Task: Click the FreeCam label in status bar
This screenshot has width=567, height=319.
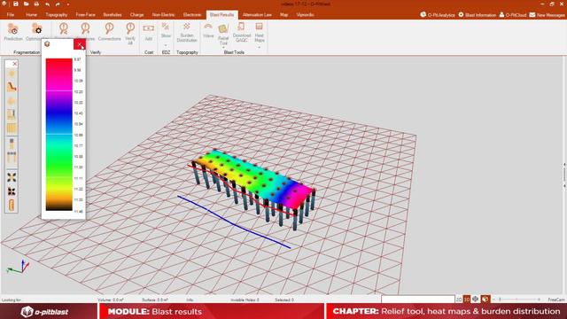Action: [556, 300]
